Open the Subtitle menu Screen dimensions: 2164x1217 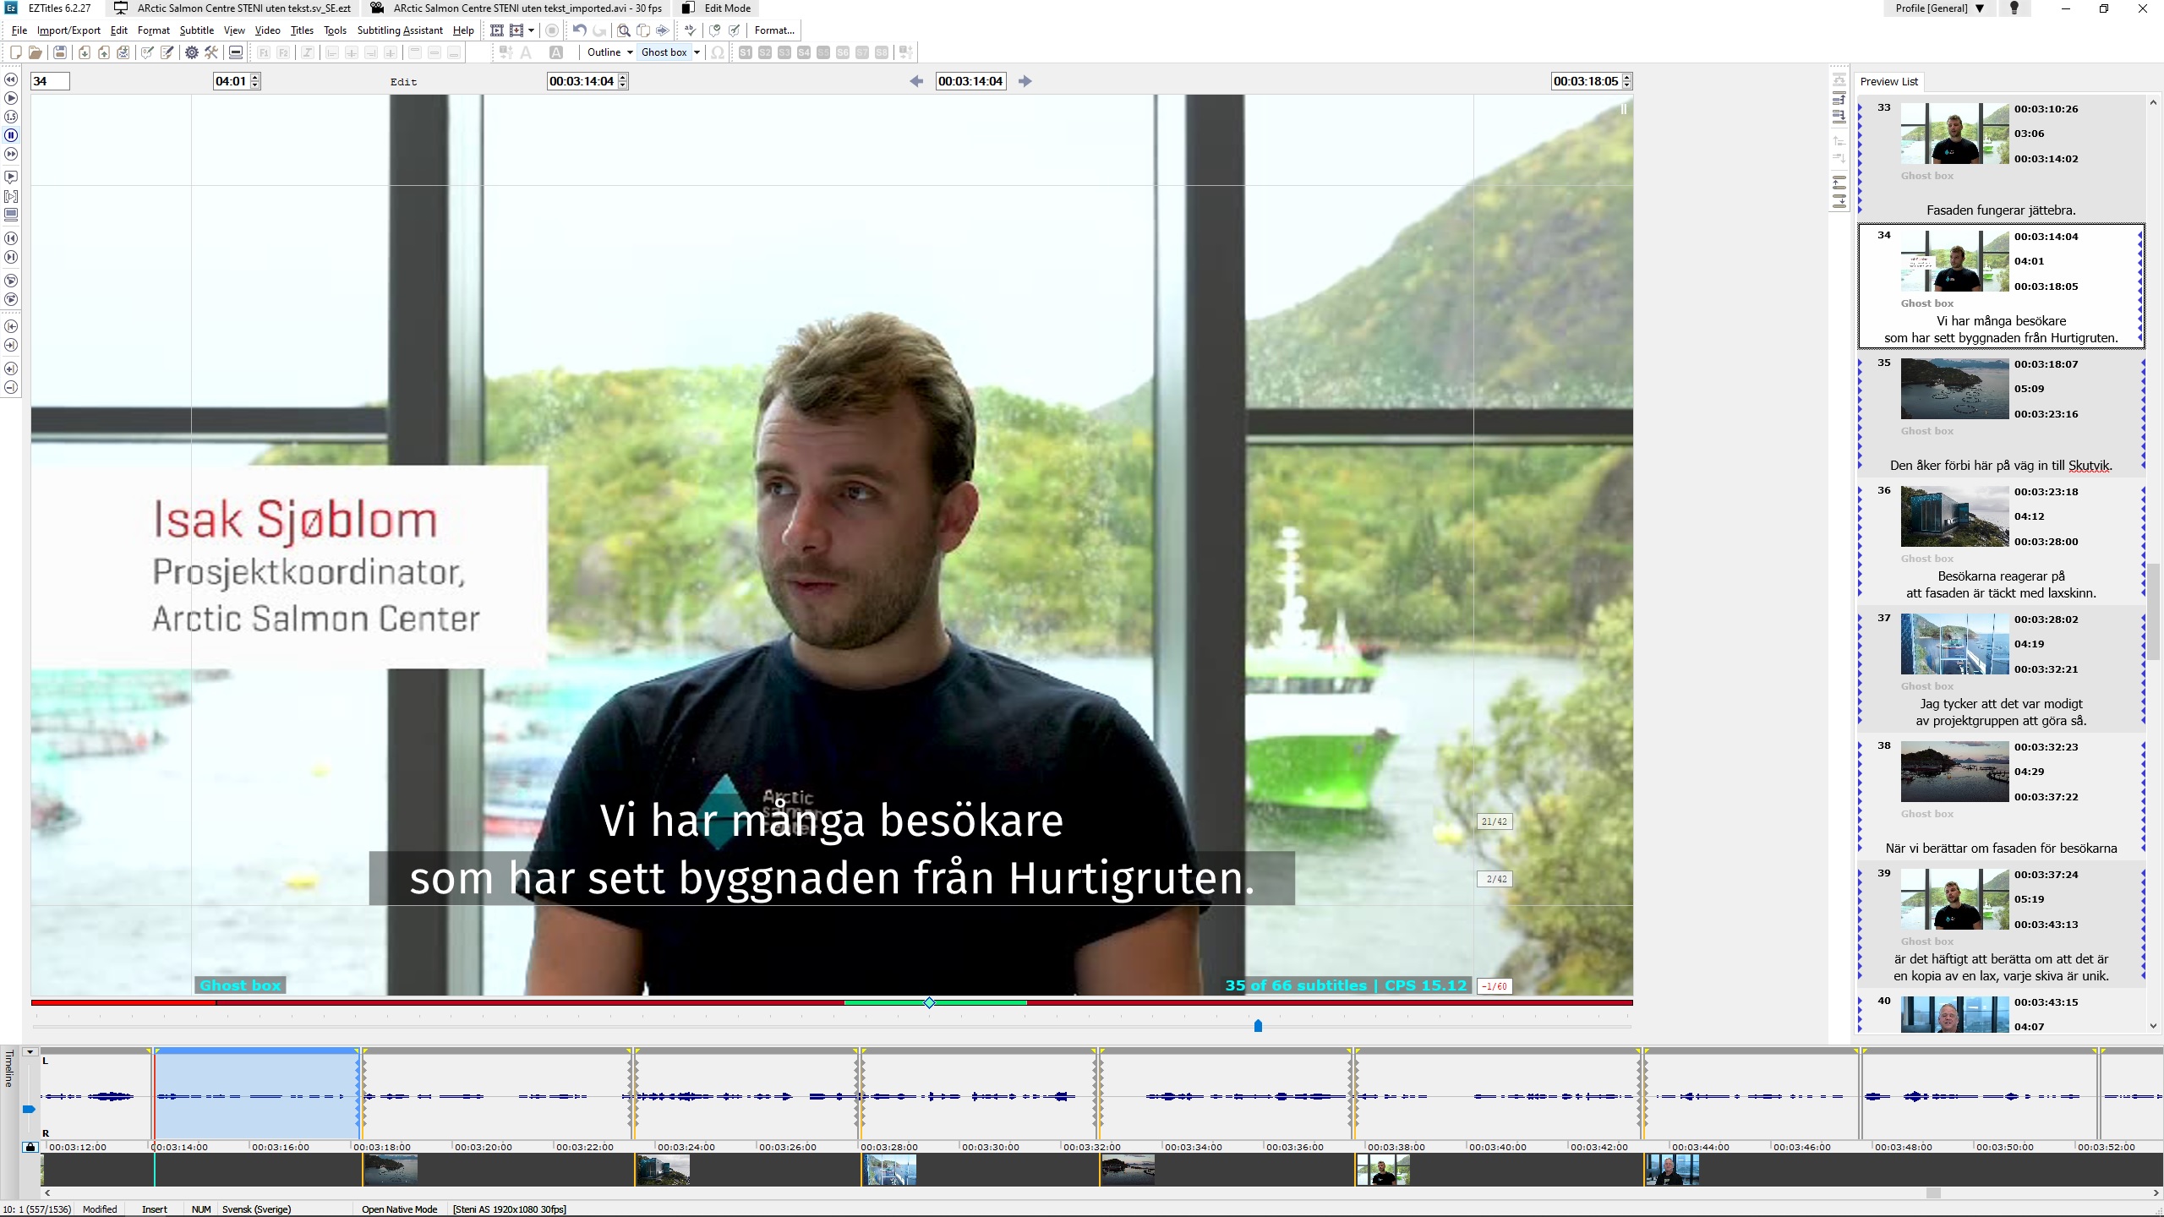tap(196, 30)
